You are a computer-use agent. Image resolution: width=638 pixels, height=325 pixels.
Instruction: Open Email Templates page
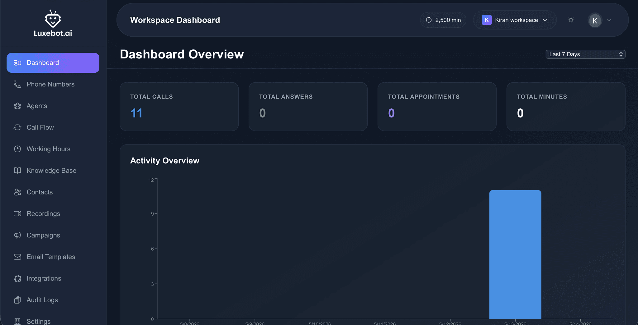coord(53,257)
